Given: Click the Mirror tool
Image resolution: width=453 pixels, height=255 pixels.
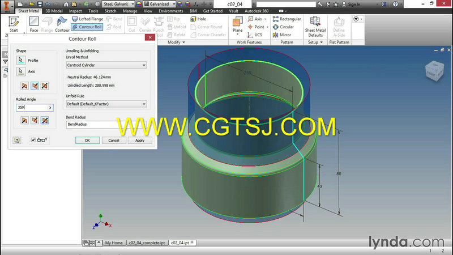Looking at the screenshot, I should (x=281, y=35).
